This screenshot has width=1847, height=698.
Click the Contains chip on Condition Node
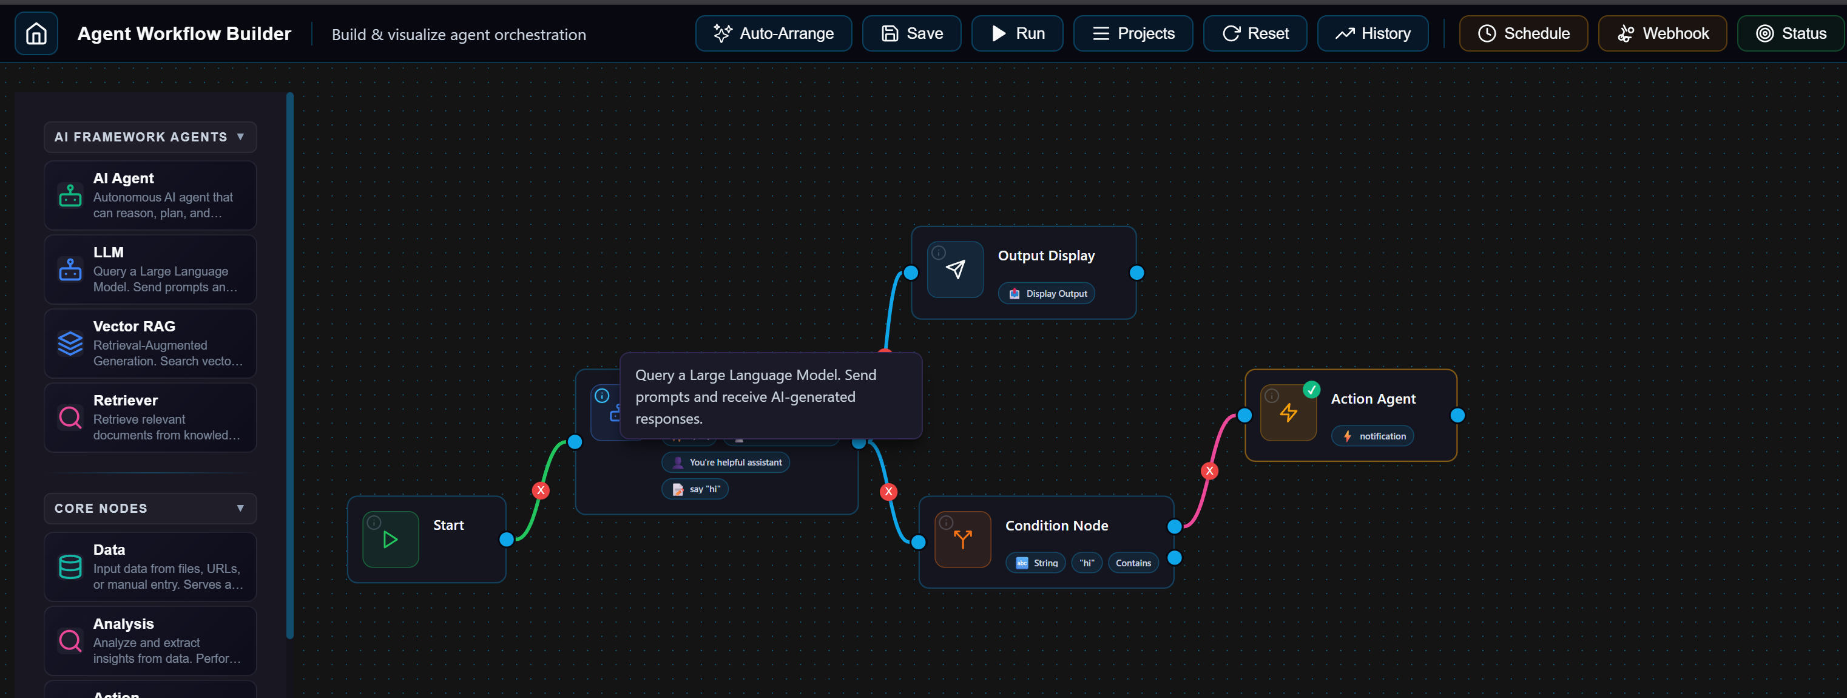(x=1133, y=563)
